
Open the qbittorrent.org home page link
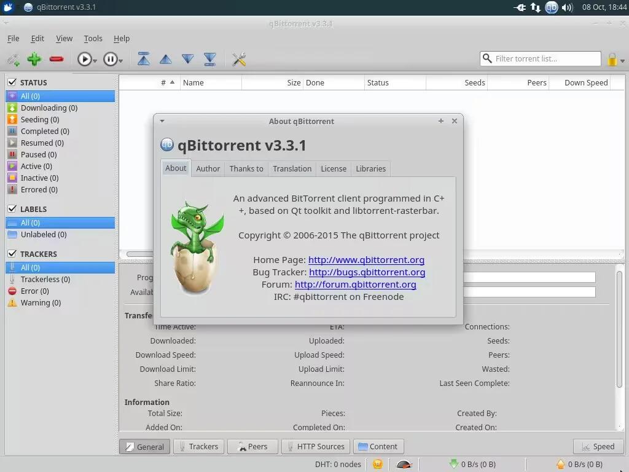(366, 260)
